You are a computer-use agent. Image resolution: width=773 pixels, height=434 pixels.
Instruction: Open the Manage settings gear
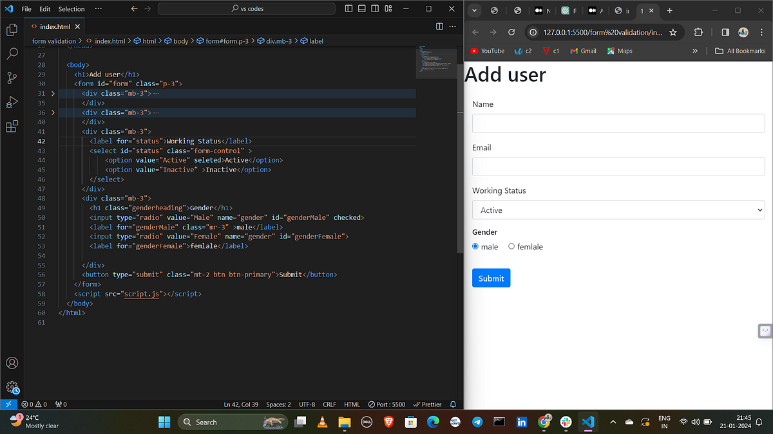(x=12, y=386)
